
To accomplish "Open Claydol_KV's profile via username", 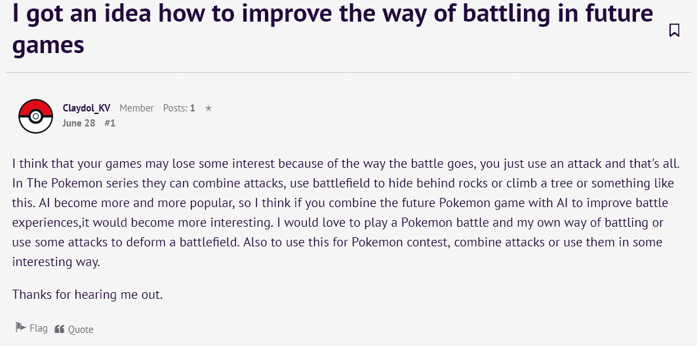I will [87, 108].
